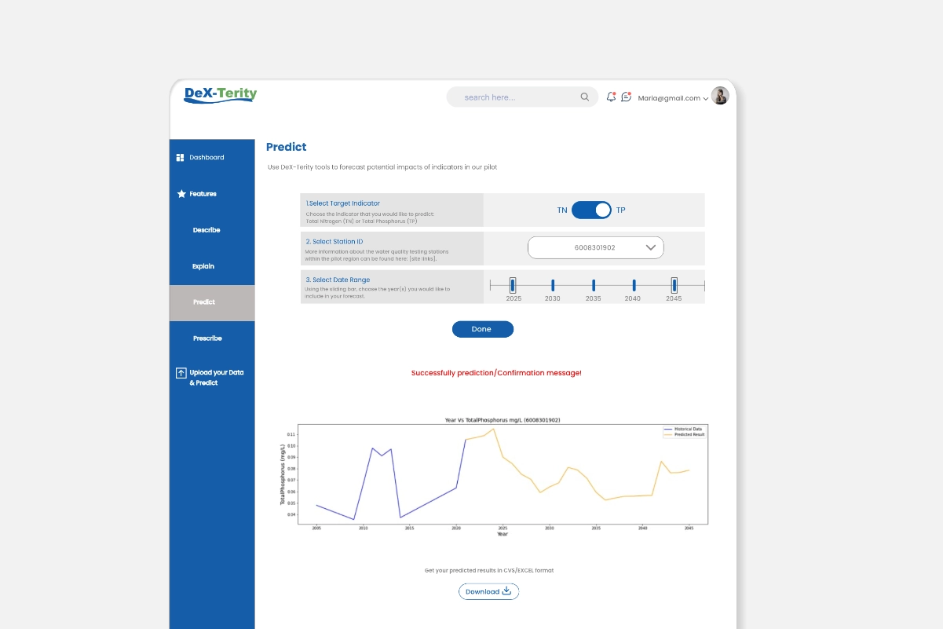This screenshot has width=943, height=629.
Task: Click the '1.Select Target Indicator' heading
Action: [343, 203]
